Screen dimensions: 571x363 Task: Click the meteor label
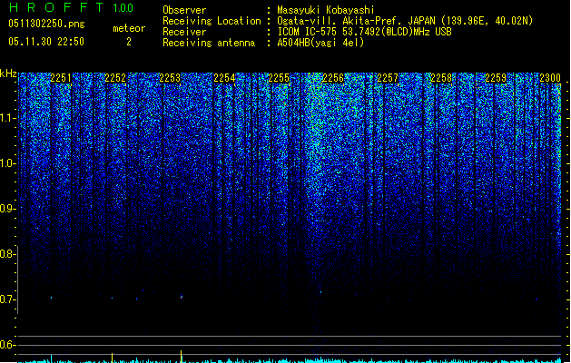(129, 28)
